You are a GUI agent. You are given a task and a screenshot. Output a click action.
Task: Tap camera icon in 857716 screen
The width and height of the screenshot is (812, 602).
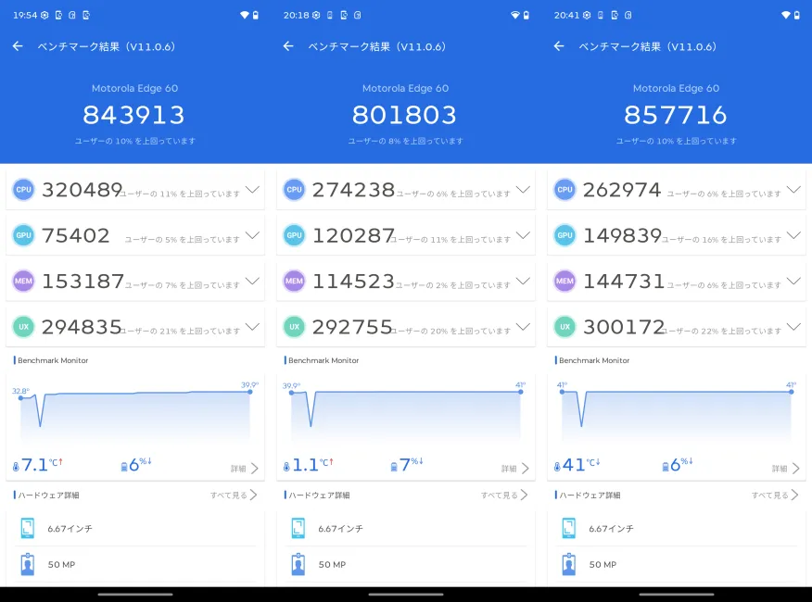[x=568, y=564]
